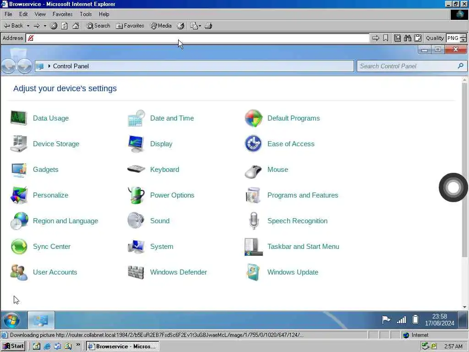469x352 pixels.
Task: Expand the Edit toolbar button dropdown
Action: [200, 26]
